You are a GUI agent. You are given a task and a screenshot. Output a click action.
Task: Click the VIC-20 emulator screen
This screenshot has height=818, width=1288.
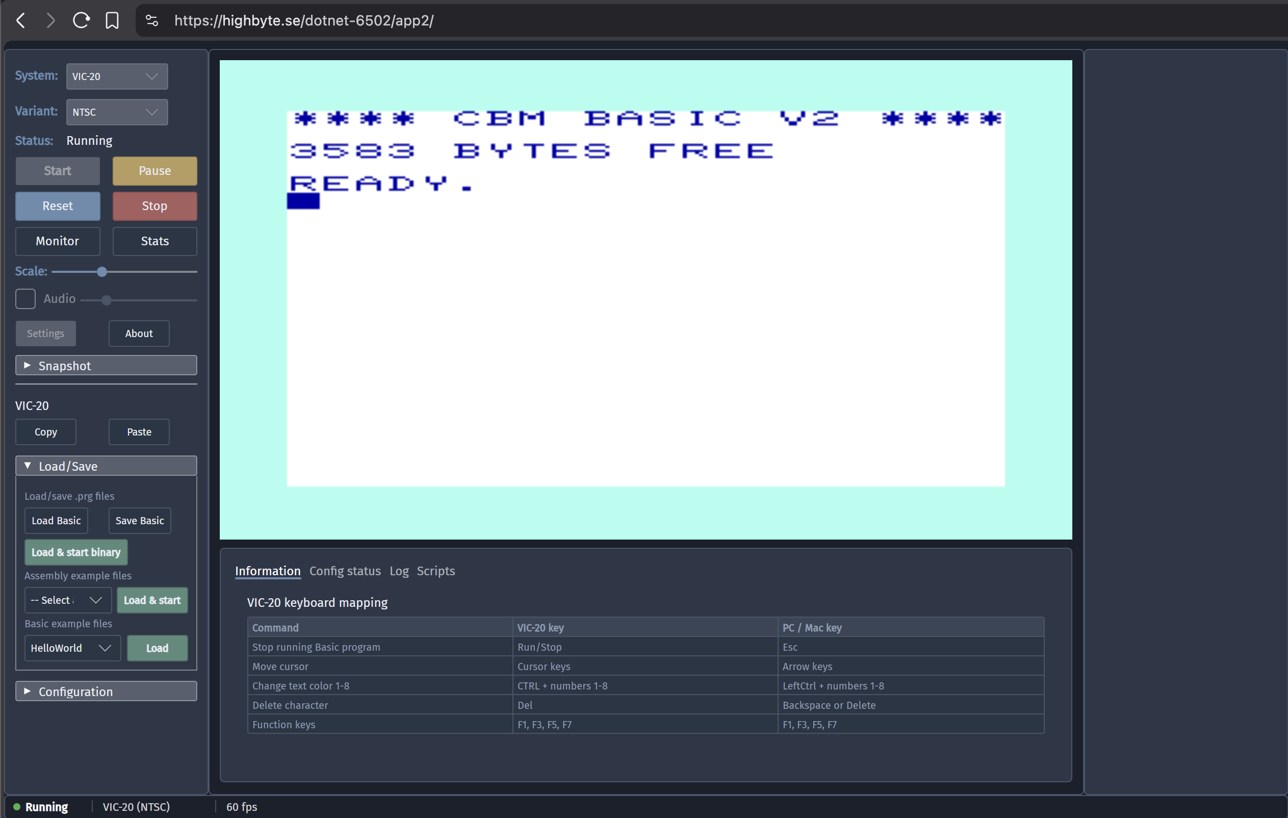click(x=646, y=299)
